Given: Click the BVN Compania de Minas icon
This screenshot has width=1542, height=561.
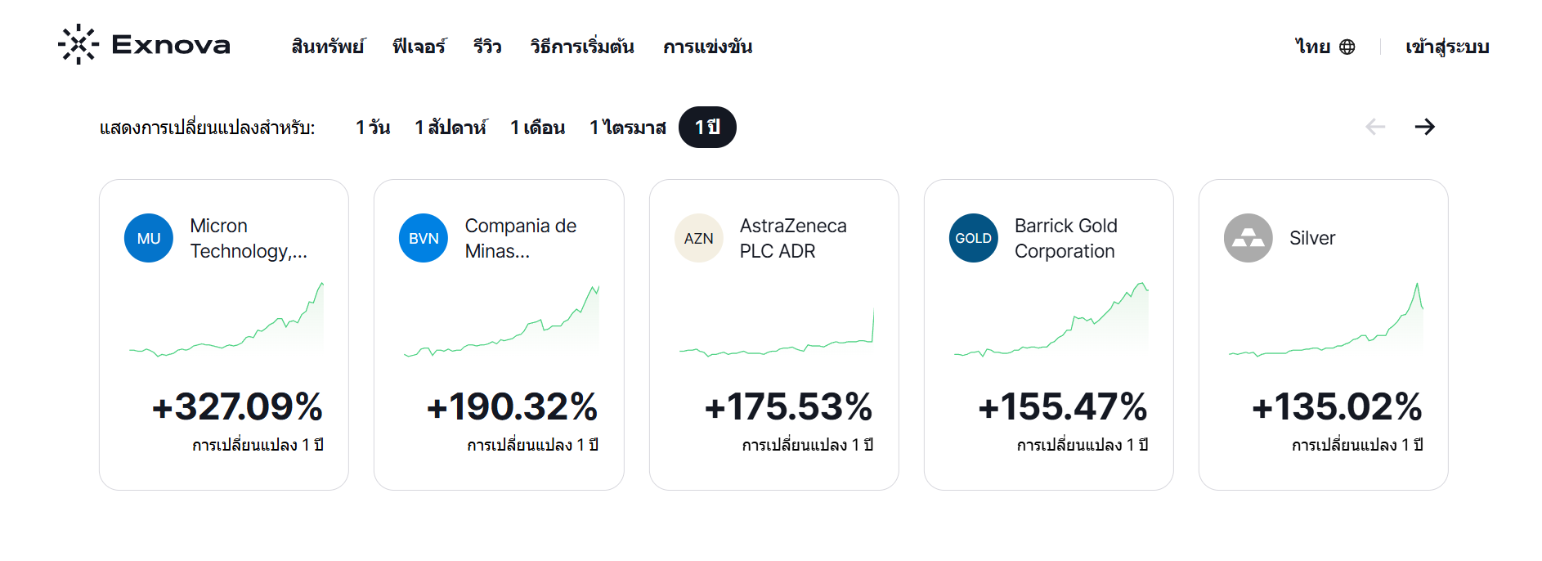Looking at the screenshot, I should 424,238.
